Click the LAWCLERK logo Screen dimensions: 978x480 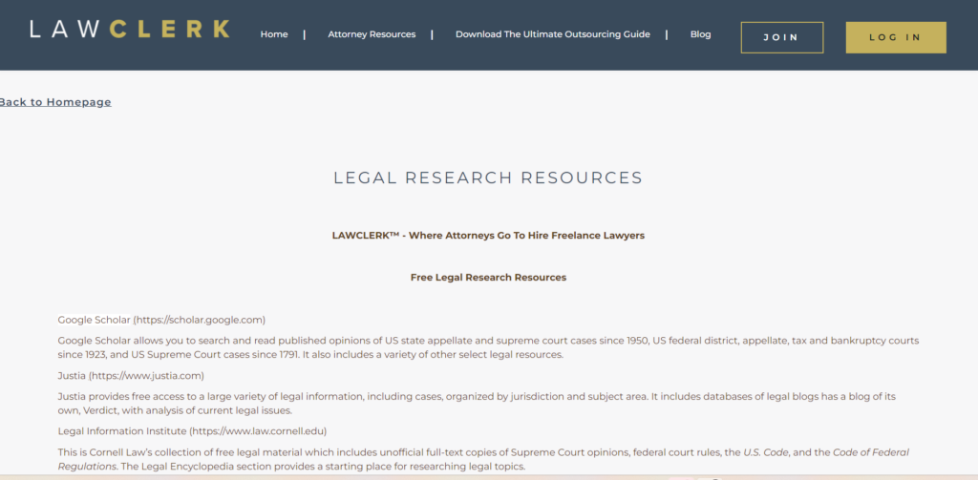(x=130, y=30)
